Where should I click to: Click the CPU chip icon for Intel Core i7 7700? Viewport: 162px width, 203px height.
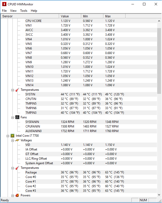point(12,136)
